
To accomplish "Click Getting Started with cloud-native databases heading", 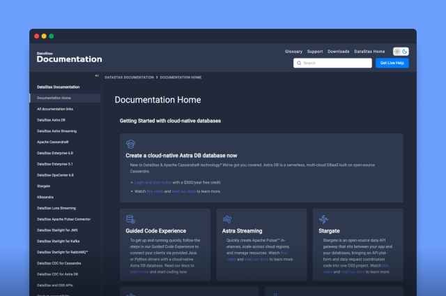I will click(x=170, y=121).
